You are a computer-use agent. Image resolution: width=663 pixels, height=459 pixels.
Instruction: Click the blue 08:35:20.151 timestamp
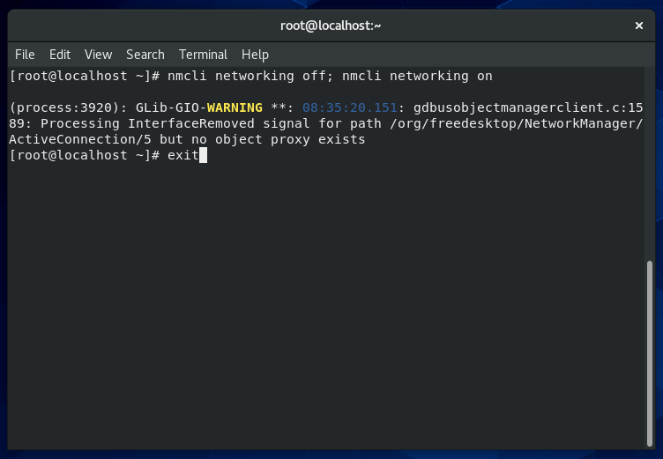[350, 107]
